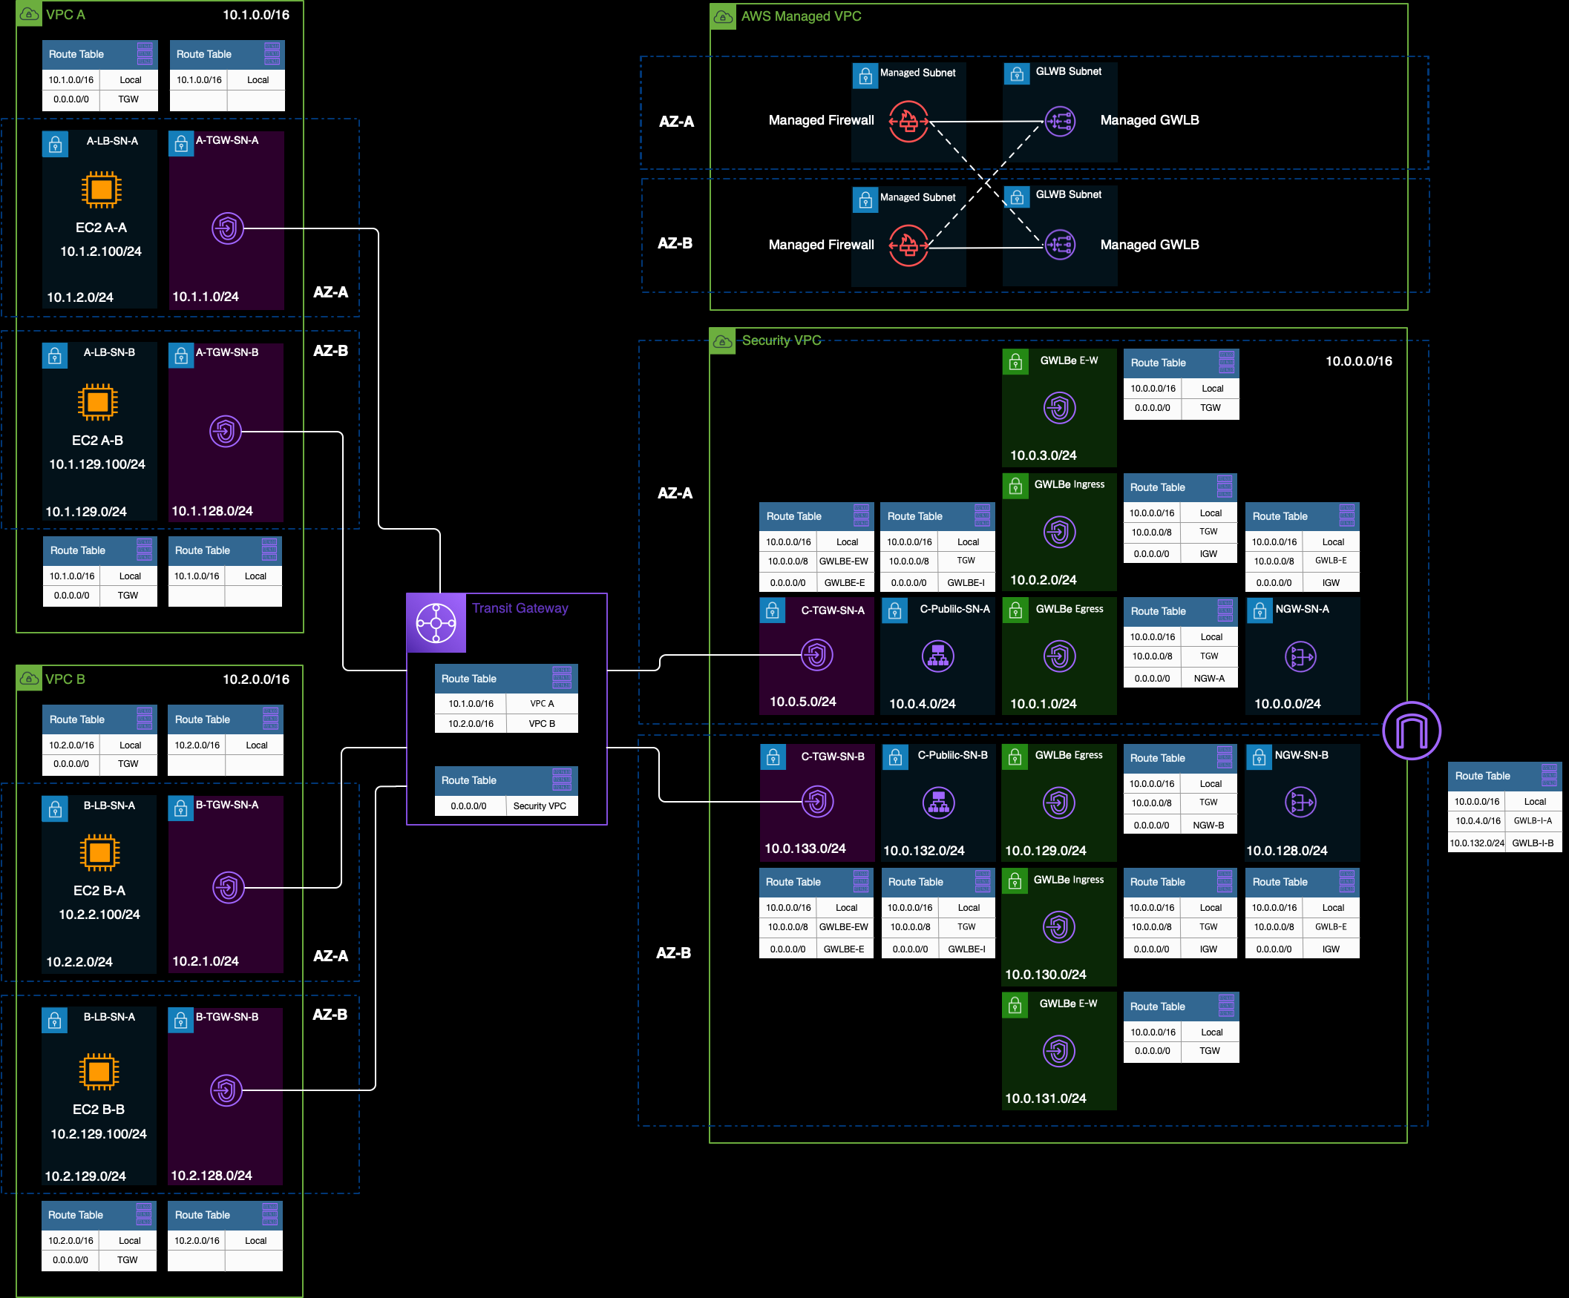Screen dimensions: 1569x1298
Task: Click the GWLBe E-W endpoint icon in 10.0.3.0/24
Action: [x=1058, y=408]
